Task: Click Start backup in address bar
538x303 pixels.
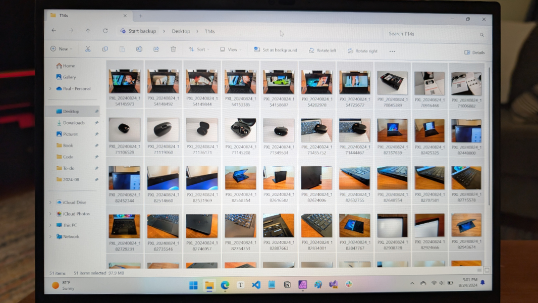Action: [138, 31]
